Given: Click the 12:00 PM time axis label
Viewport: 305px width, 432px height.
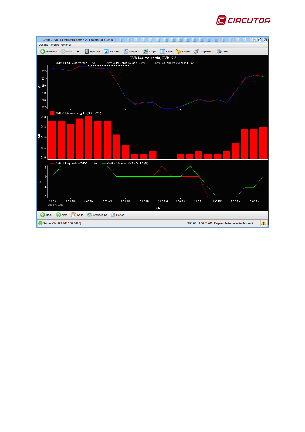Looking at the screenshot, I should 162,201.
